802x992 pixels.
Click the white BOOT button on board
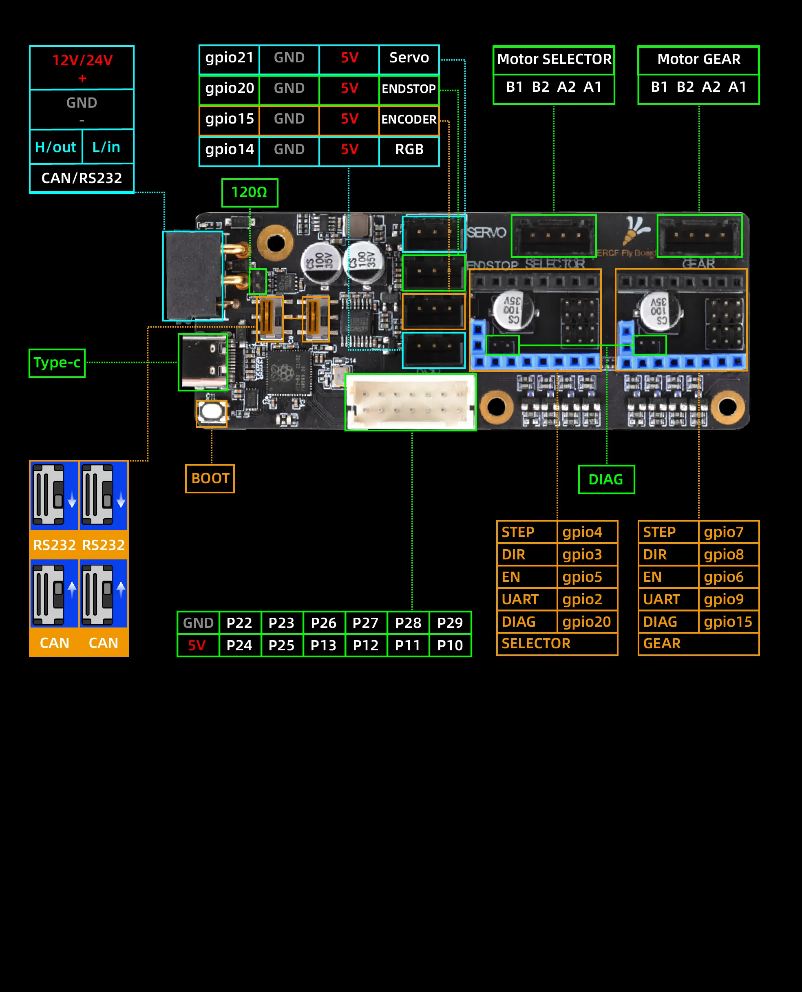(212, 413)
